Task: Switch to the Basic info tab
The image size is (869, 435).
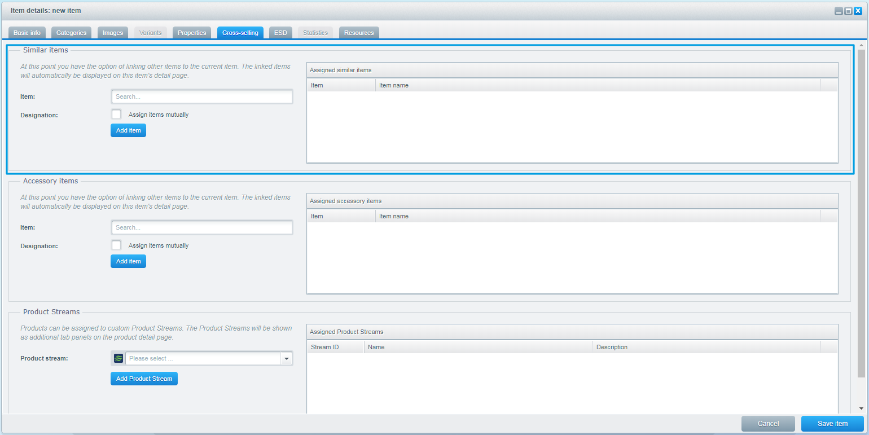Action: point(27,33)
